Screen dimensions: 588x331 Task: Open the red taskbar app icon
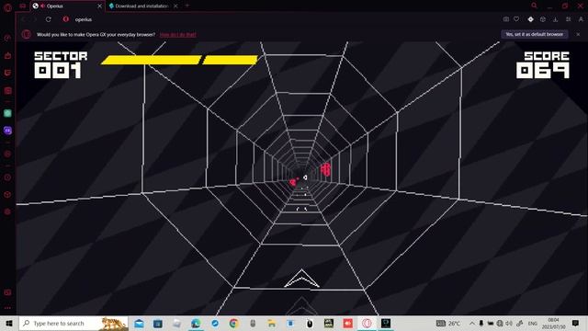347,323
